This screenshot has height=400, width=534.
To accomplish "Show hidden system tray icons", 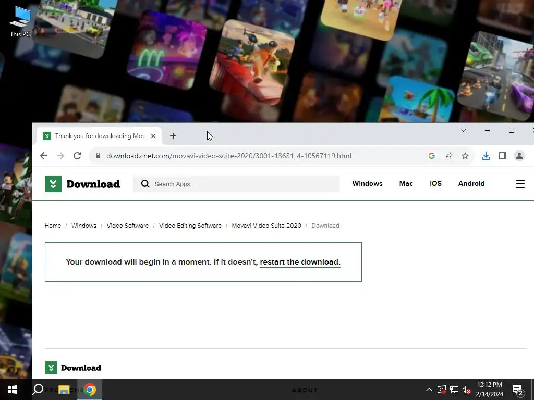I will 429,390.
